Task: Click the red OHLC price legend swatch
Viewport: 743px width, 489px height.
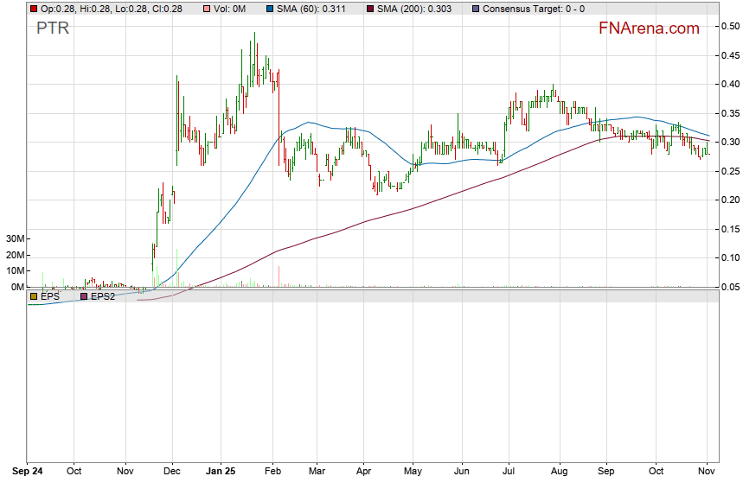Action: pos(34,8)
